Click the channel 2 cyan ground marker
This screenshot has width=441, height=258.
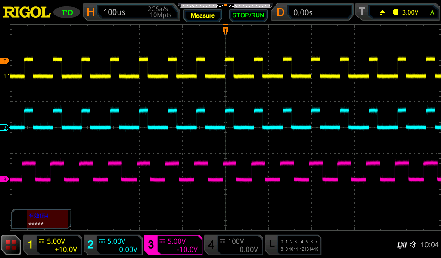(5, 128)
